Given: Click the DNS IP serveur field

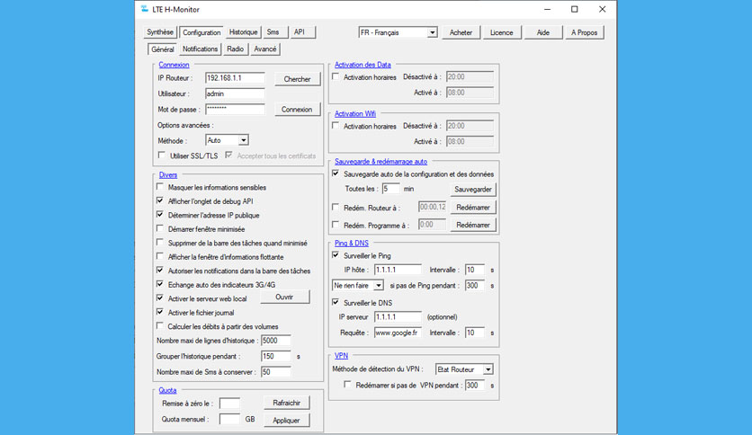Looking at the screenshot, I should [x=398, y=317].
